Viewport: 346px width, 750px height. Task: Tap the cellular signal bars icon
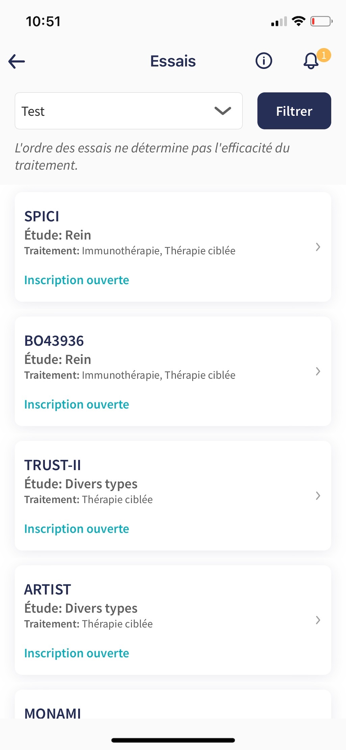279,22
